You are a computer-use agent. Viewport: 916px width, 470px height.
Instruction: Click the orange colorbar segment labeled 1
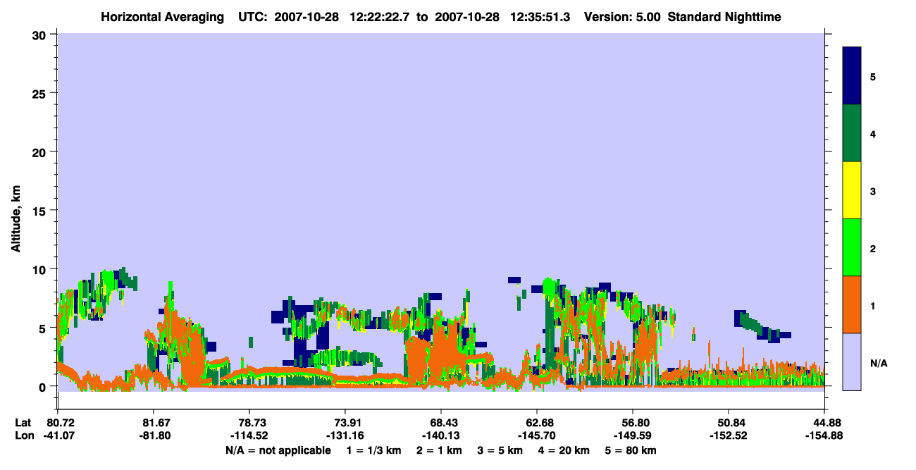pos(852,304)
